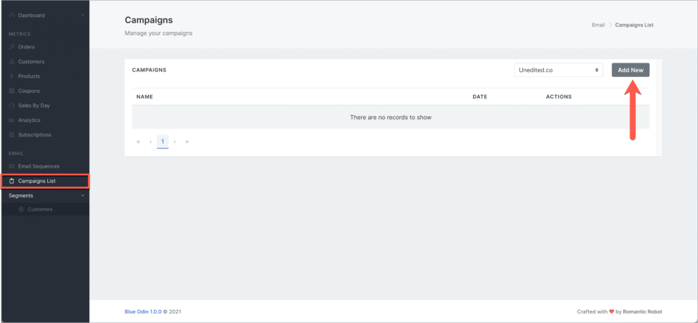Click the Add New campaign button

coord(630,70)
